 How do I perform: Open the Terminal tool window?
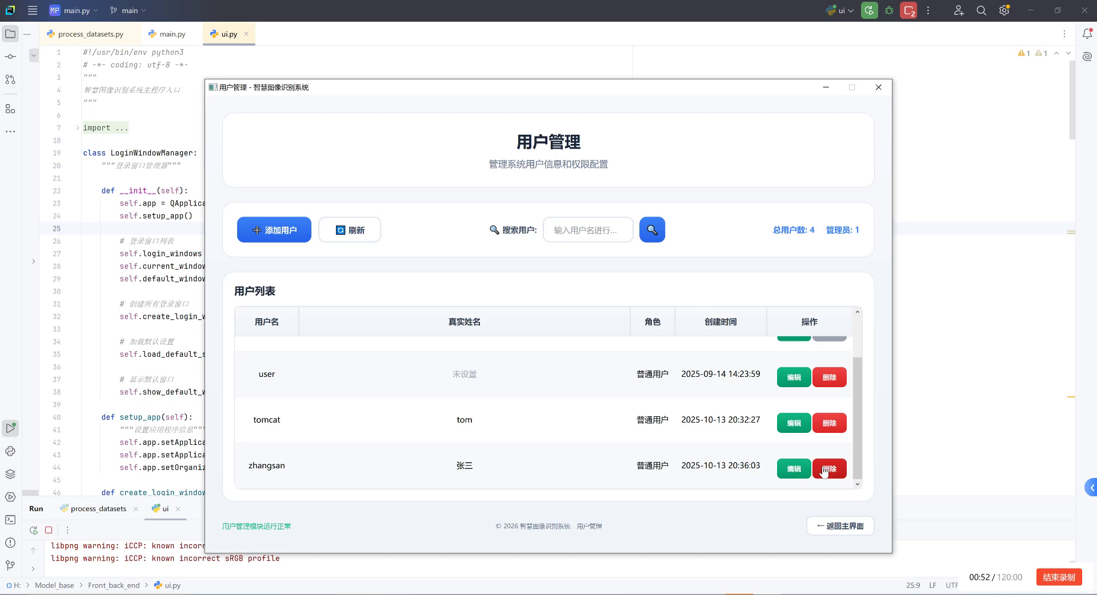[10, 520]
